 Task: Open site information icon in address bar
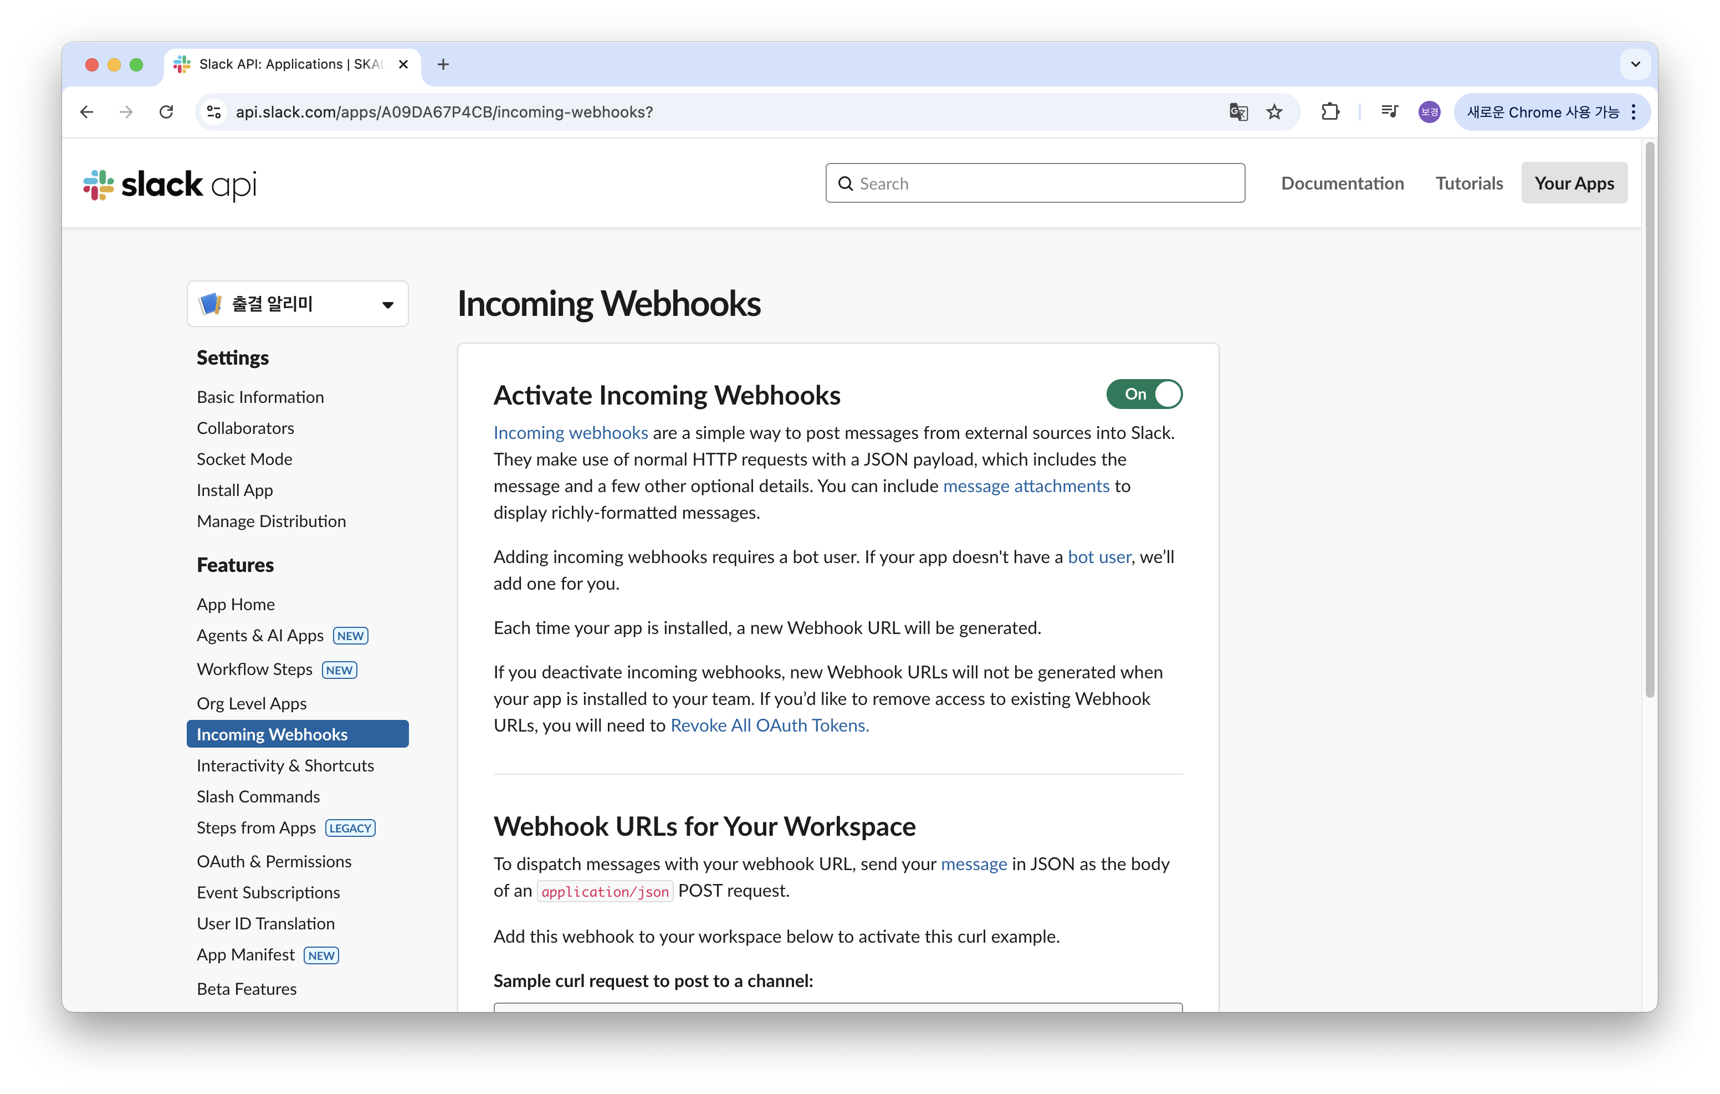[213, 112]
